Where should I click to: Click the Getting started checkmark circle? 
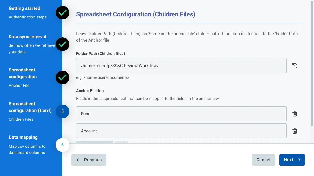click(x=62, y=13)
